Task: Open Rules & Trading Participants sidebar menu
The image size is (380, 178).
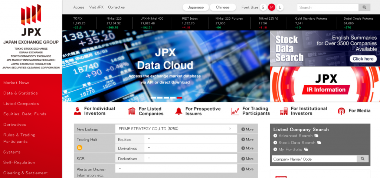Action: click(x=19, y=138)
